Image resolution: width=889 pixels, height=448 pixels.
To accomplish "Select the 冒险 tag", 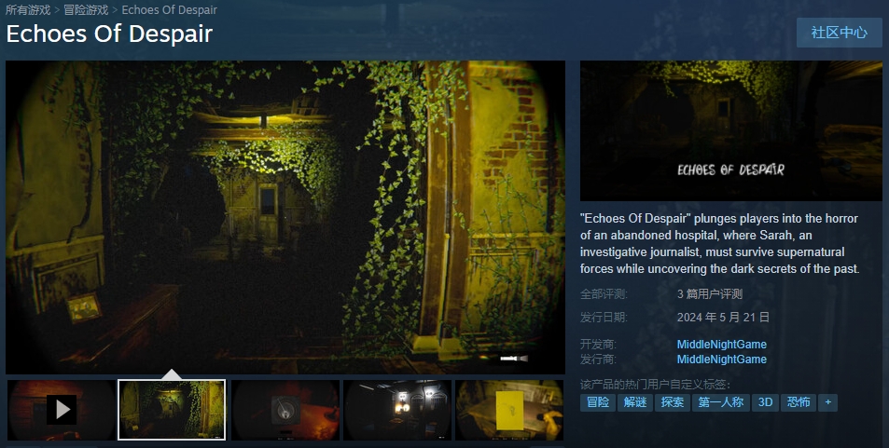I will (598, 402).
